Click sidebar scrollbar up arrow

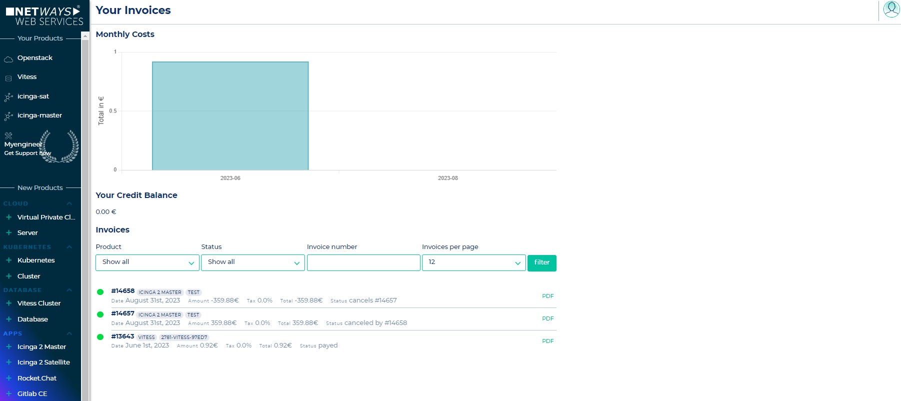(85, 36)
